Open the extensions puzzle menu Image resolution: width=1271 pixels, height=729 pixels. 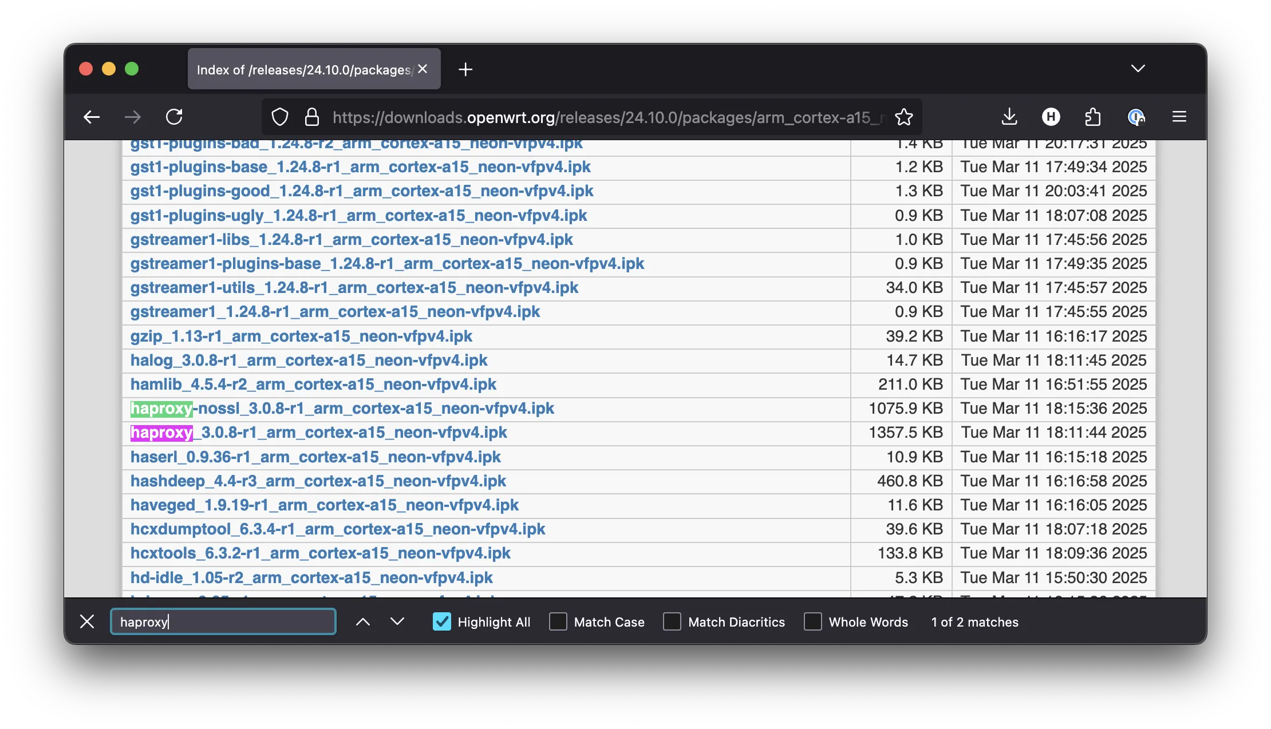1092,117
